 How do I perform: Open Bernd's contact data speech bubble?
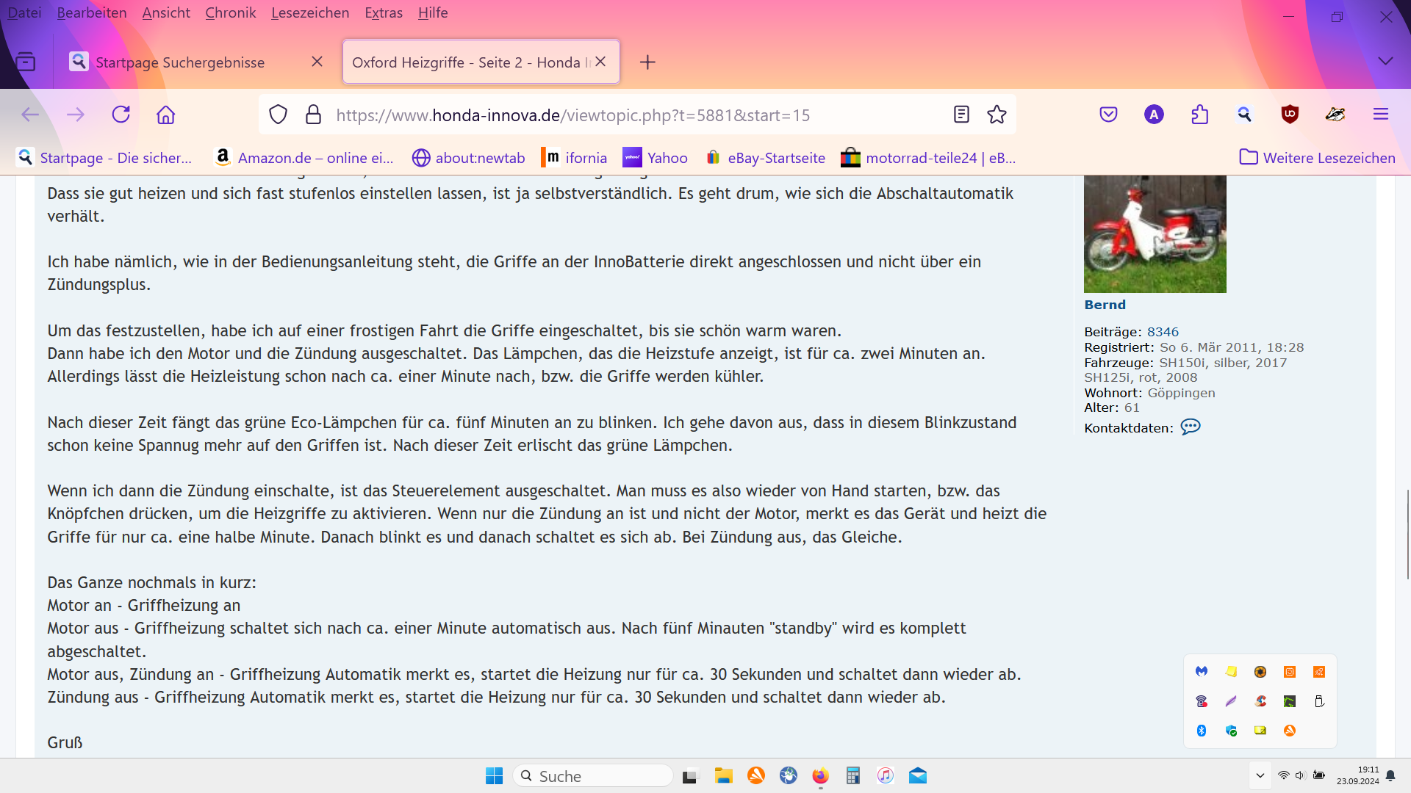[x=1190, y=427]
